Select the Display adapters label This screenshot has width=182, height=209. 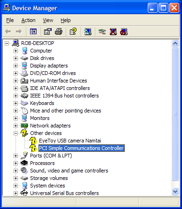(x=49, y=66)
